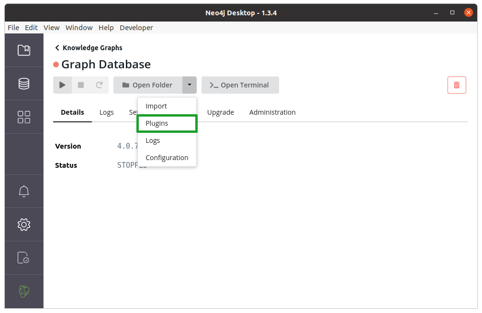Maximize the Neo4j Desktop window
The height and width of the screenshot is (313, 482).
452,12
